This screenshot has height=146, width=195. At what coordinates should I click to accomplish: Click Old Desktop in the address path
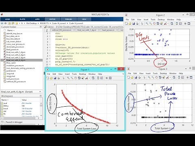tap(31, 23)
